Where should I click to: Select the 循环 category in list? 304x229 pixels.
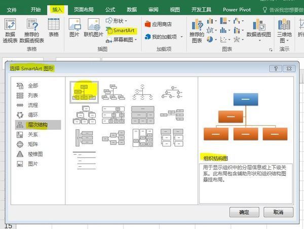[x=33, y=114]
